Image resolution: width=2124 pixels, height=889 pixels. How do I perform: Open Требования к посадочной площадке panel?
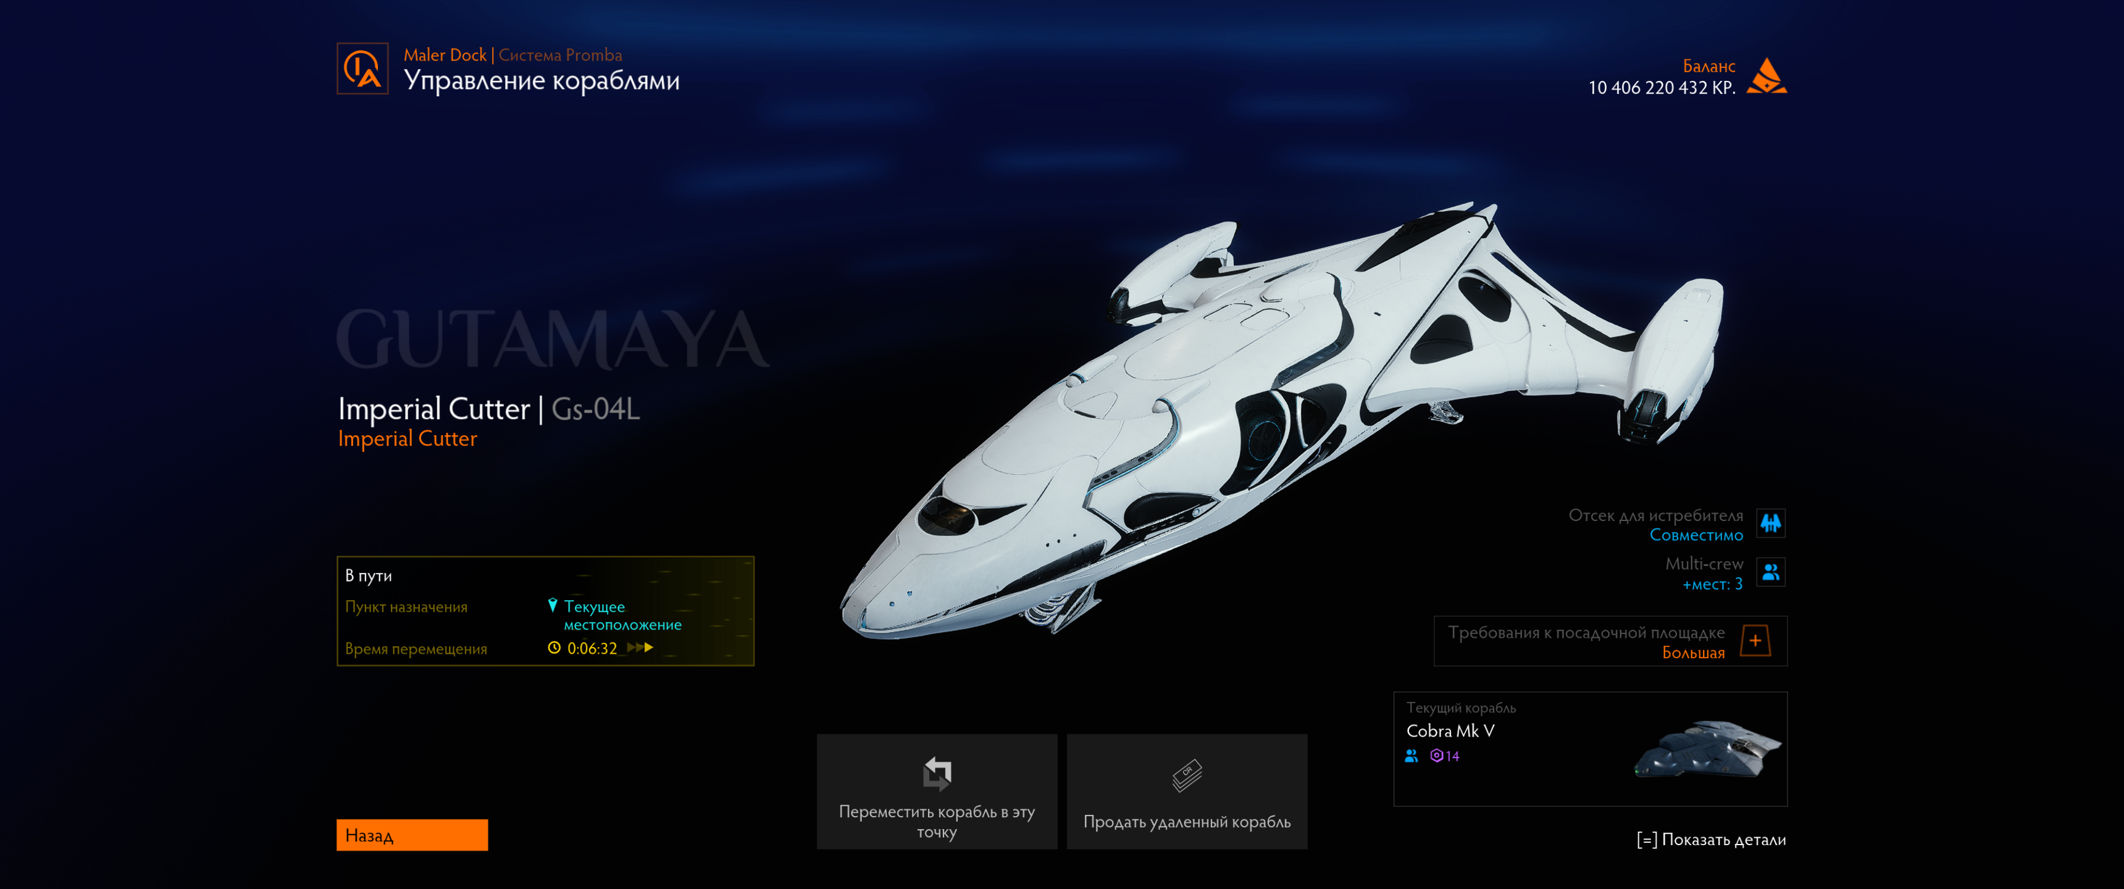click(x=1610, y=641)
